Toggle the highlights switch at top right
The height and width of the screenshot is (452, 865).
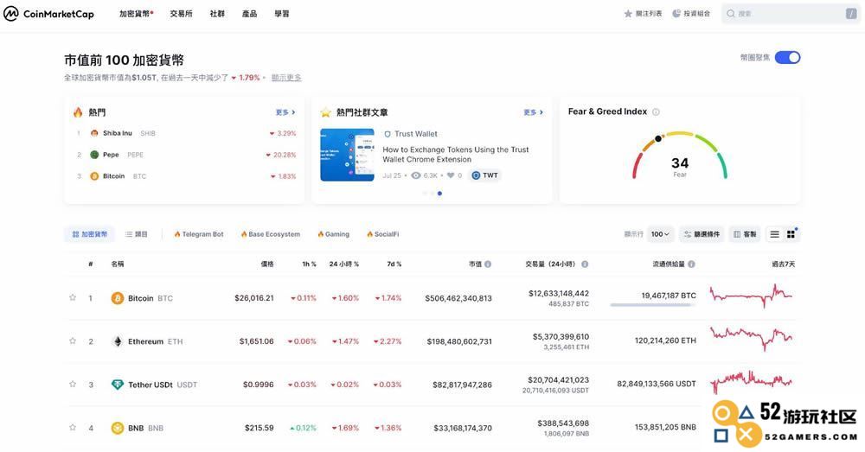pos(787,57)
